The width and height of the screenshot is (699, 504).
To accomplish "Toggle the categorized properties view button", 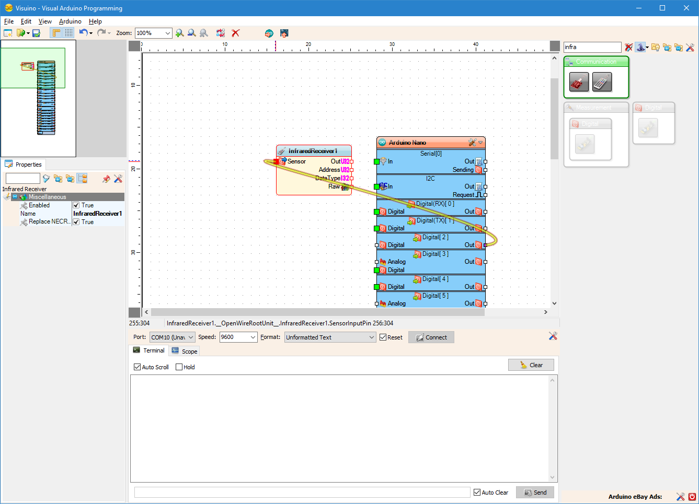I will (82, 178).
